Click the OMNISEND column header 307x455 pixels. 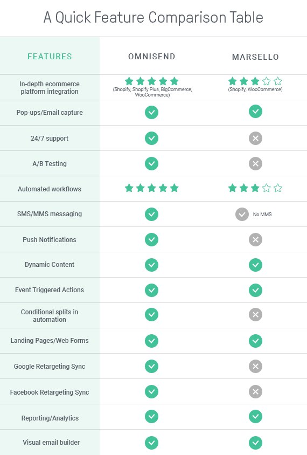point(152,56)
